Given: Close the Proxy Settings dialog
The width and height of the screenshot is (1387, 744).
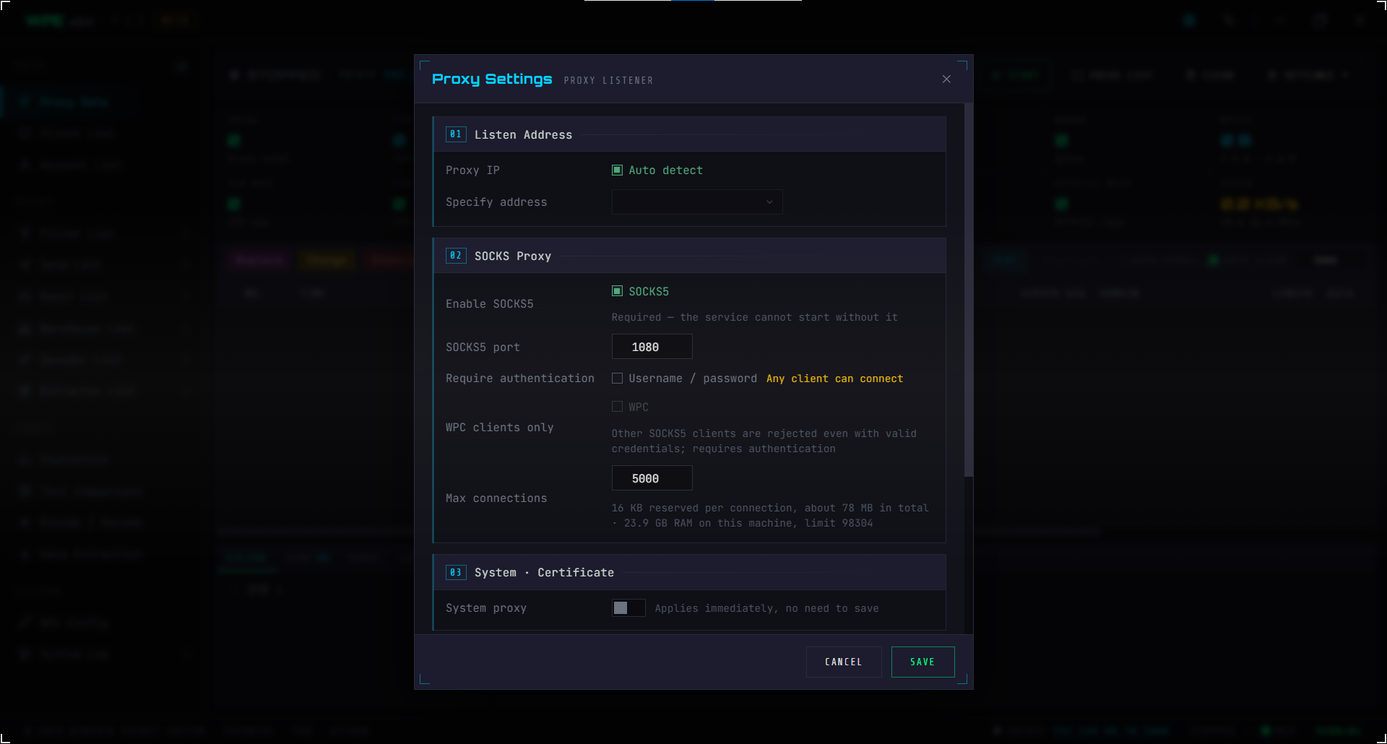Looking at the screenshot, I should point(946,79).
